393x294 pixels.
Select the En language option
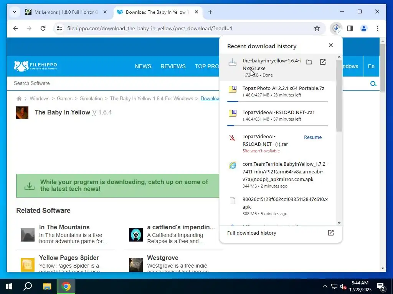point(371,66)
